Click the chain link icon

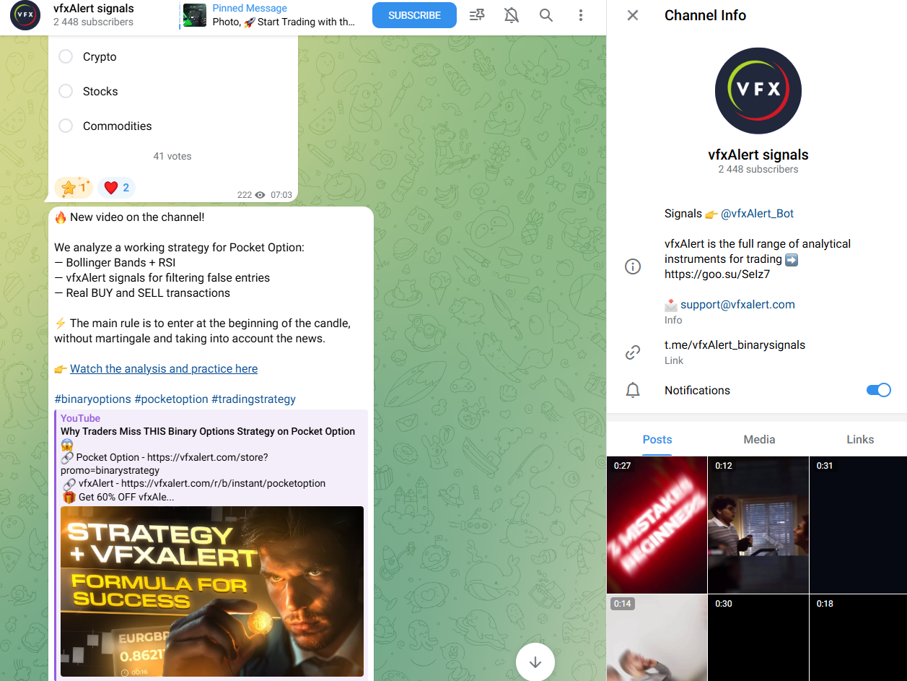tap(633, 352)
